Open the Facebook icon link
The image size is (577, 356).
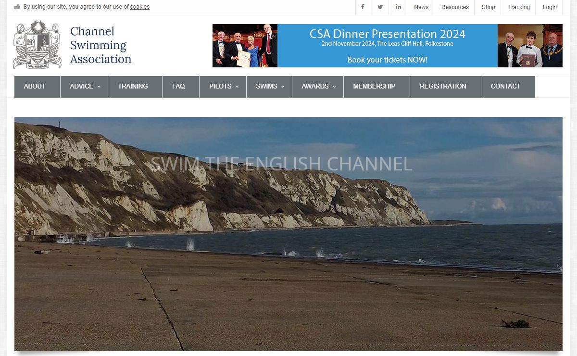[x=363, y=7]
